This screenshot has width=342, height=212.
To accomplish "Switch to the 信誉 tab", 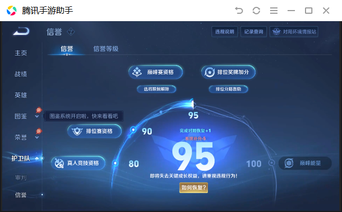I will 67,49.
